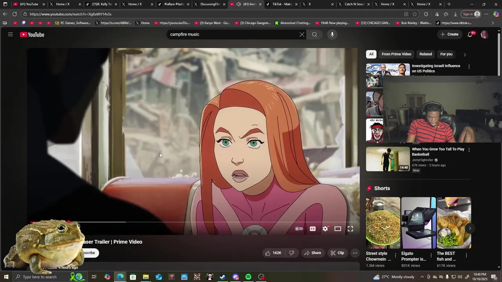Click the Create button
502x282 pixels.
[449, 34]
